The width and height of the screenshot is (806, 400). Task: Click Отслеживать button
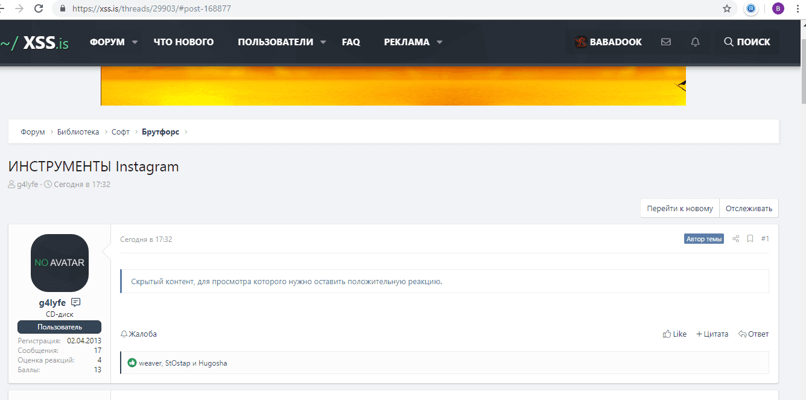click(749, 208)
